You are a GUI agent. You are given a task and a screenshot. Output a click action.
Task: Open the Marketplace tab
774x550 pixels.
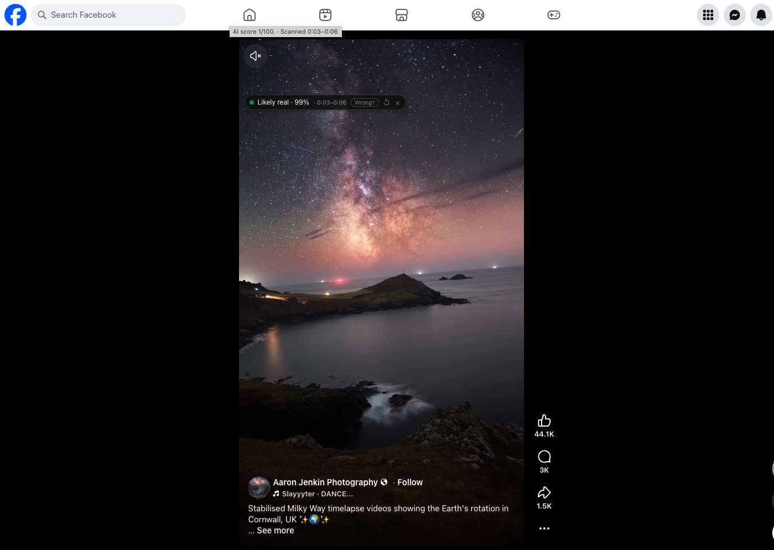click(x=402, y=15)
